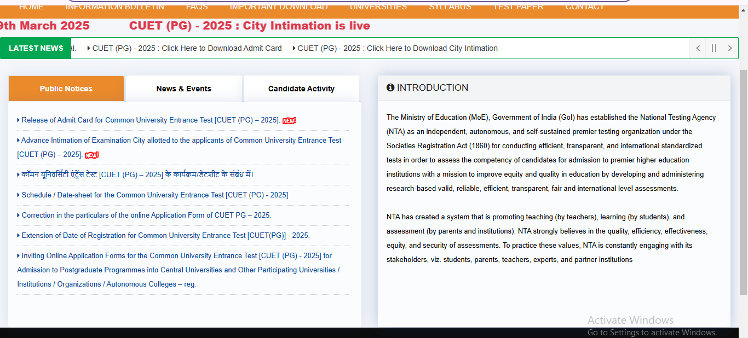Click the info icon beside INTRODUCTION heading
The width and height of the screenshot is (748, 338).
pyautogui.click(x=390, y=88)
